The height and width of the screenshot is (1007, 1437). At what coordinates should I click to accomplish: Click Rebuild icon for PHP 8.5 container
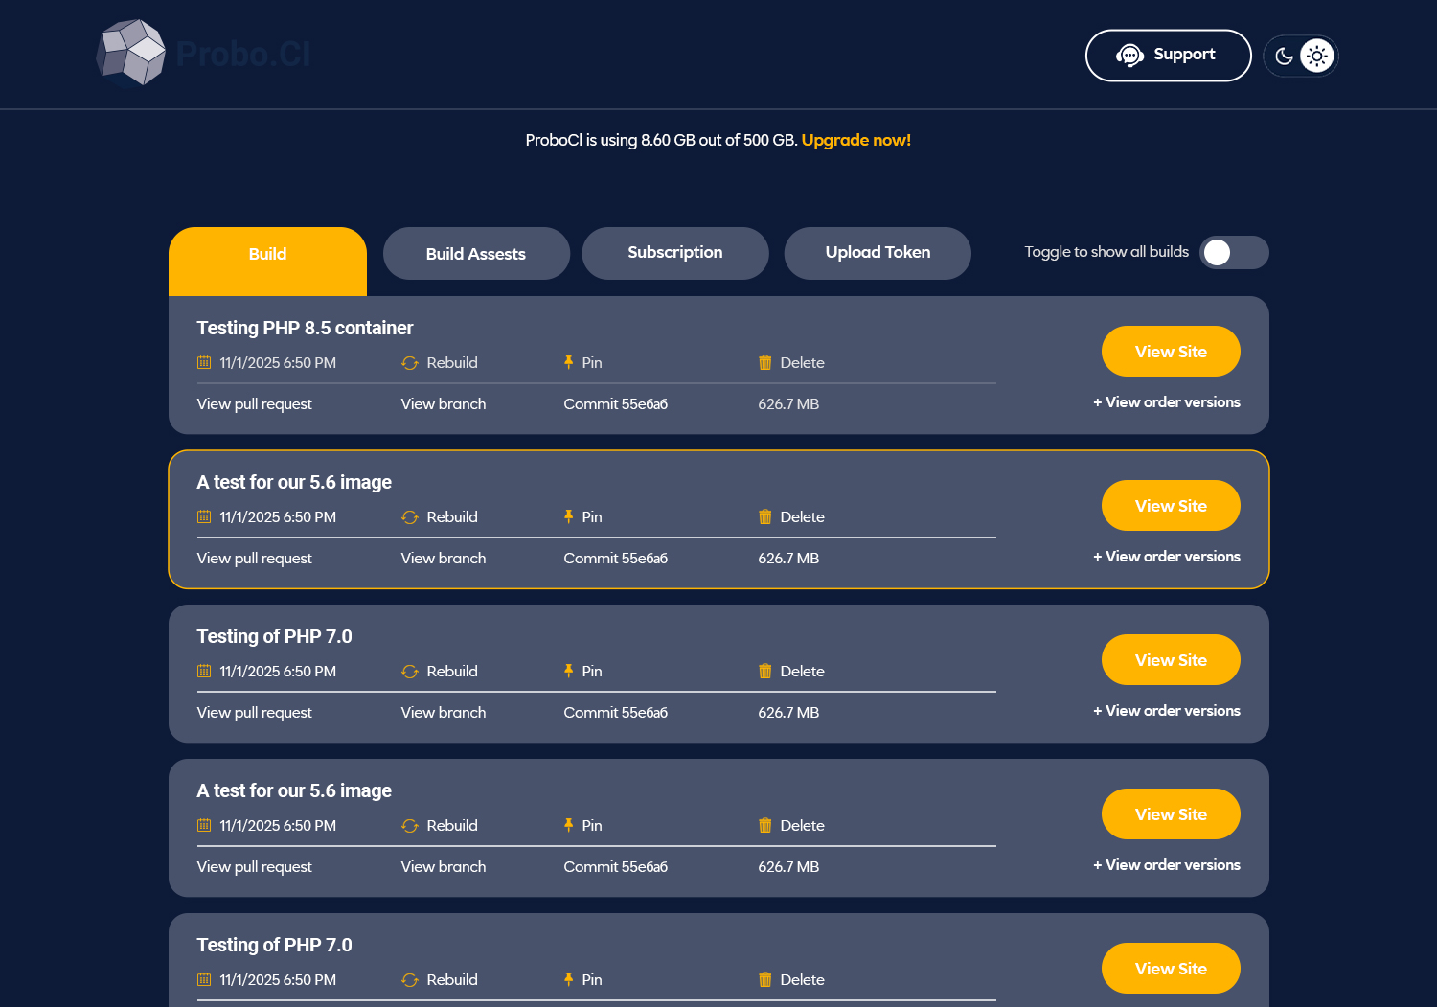[x=410, y=363]
